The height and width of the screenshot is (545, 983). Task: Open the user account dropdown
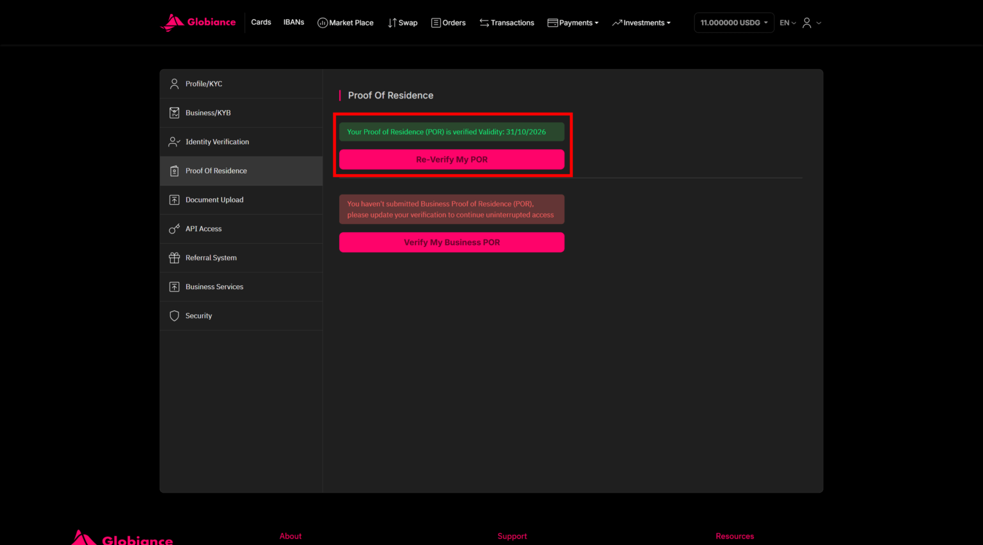pos(811,23)
